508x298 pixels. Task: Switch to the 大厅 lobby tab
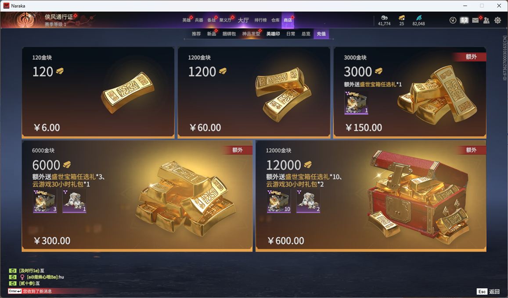coord(243,20)
